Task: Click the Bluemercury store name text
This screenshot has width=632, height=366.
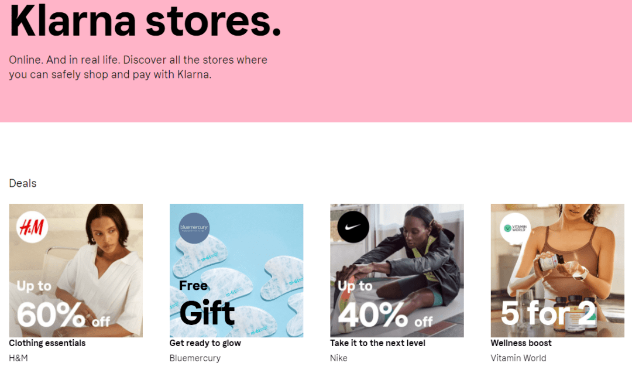Action: (195, 358)
